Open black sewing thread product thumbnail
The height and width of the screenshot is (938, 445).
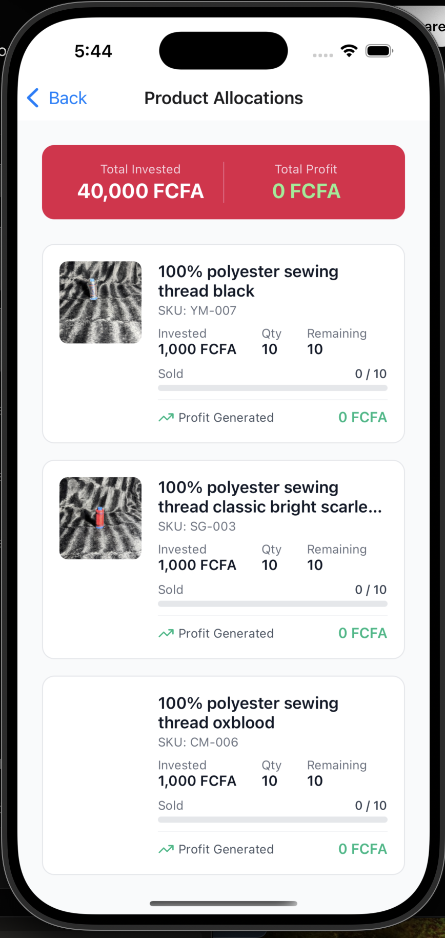click(100, 302)
